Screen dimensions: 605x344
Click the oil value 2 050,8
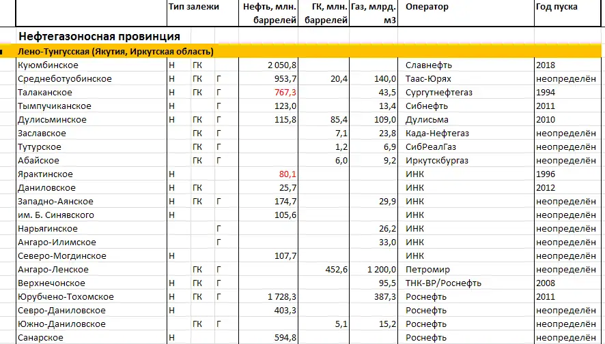pos(282,65)
